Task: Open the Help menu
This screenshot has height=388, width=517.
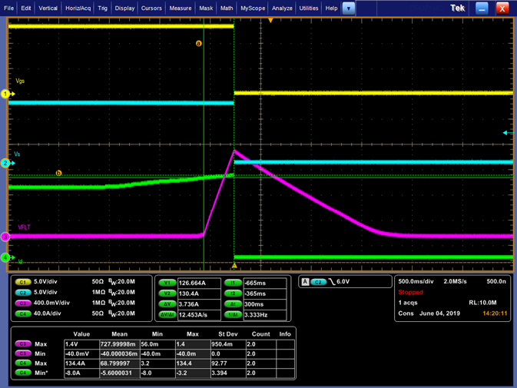Action: [x=331, y=8]
